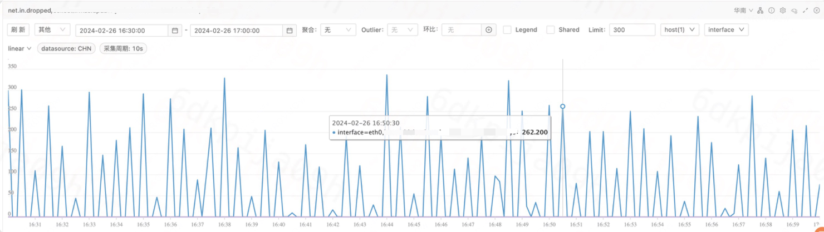Open the linear scale selector

[x=19, y=49]
